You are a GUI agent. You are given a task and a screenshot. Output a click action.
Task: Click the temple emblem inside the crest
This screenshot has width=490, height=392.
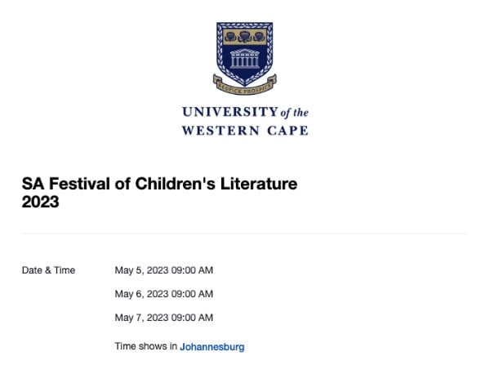coord(244,60)
